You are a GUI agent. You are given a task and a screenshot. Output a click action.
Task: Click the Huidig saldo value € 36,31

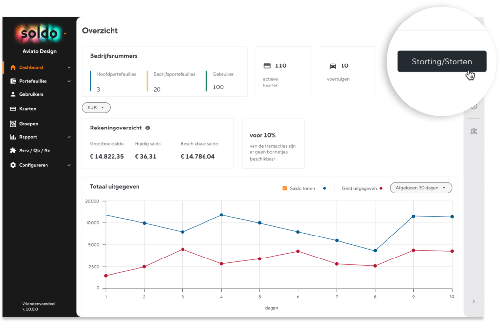click(145, 157)
